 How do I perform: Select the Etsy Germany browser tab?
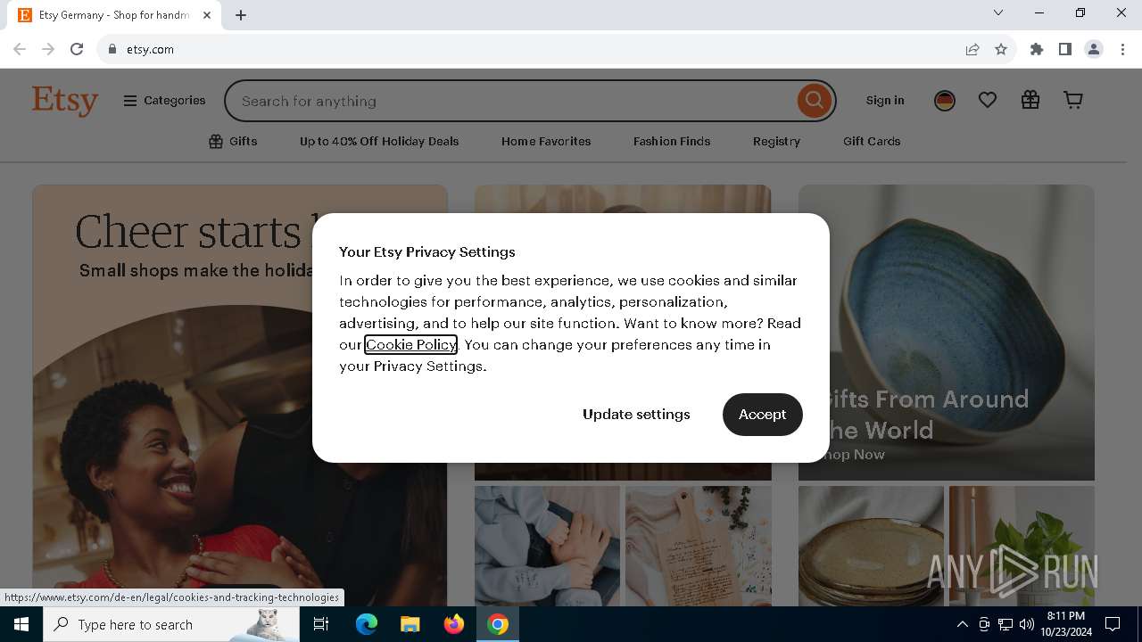point(114,15)
